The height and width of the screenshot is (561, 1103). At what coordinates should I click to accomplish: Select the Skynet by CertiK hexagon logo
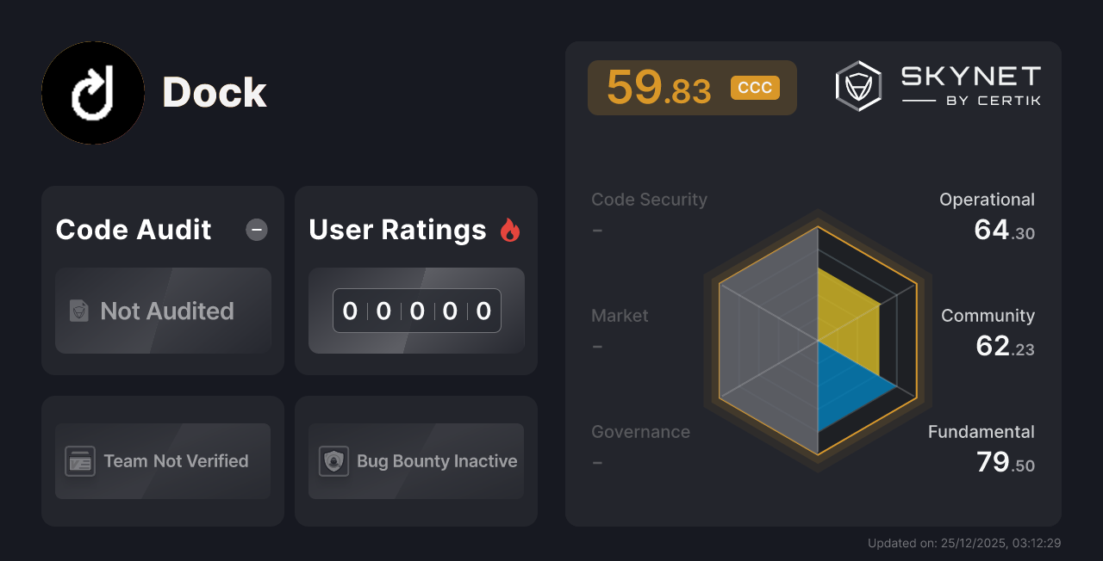coord(857,85)
